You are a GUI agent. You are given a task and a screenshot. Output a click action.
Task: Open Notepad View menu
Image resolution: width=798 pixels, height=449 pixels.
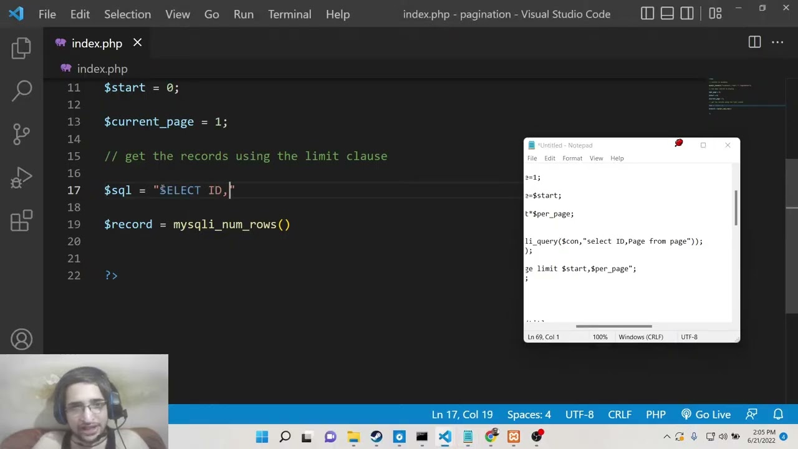[x=596, y=158]
